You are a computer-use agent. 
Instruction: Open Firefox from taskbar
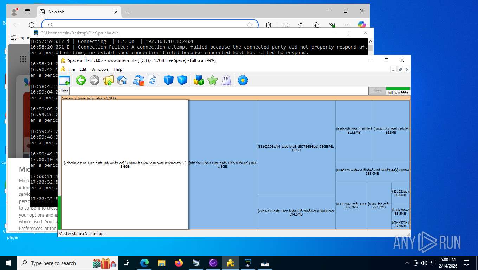coord(179,263)
